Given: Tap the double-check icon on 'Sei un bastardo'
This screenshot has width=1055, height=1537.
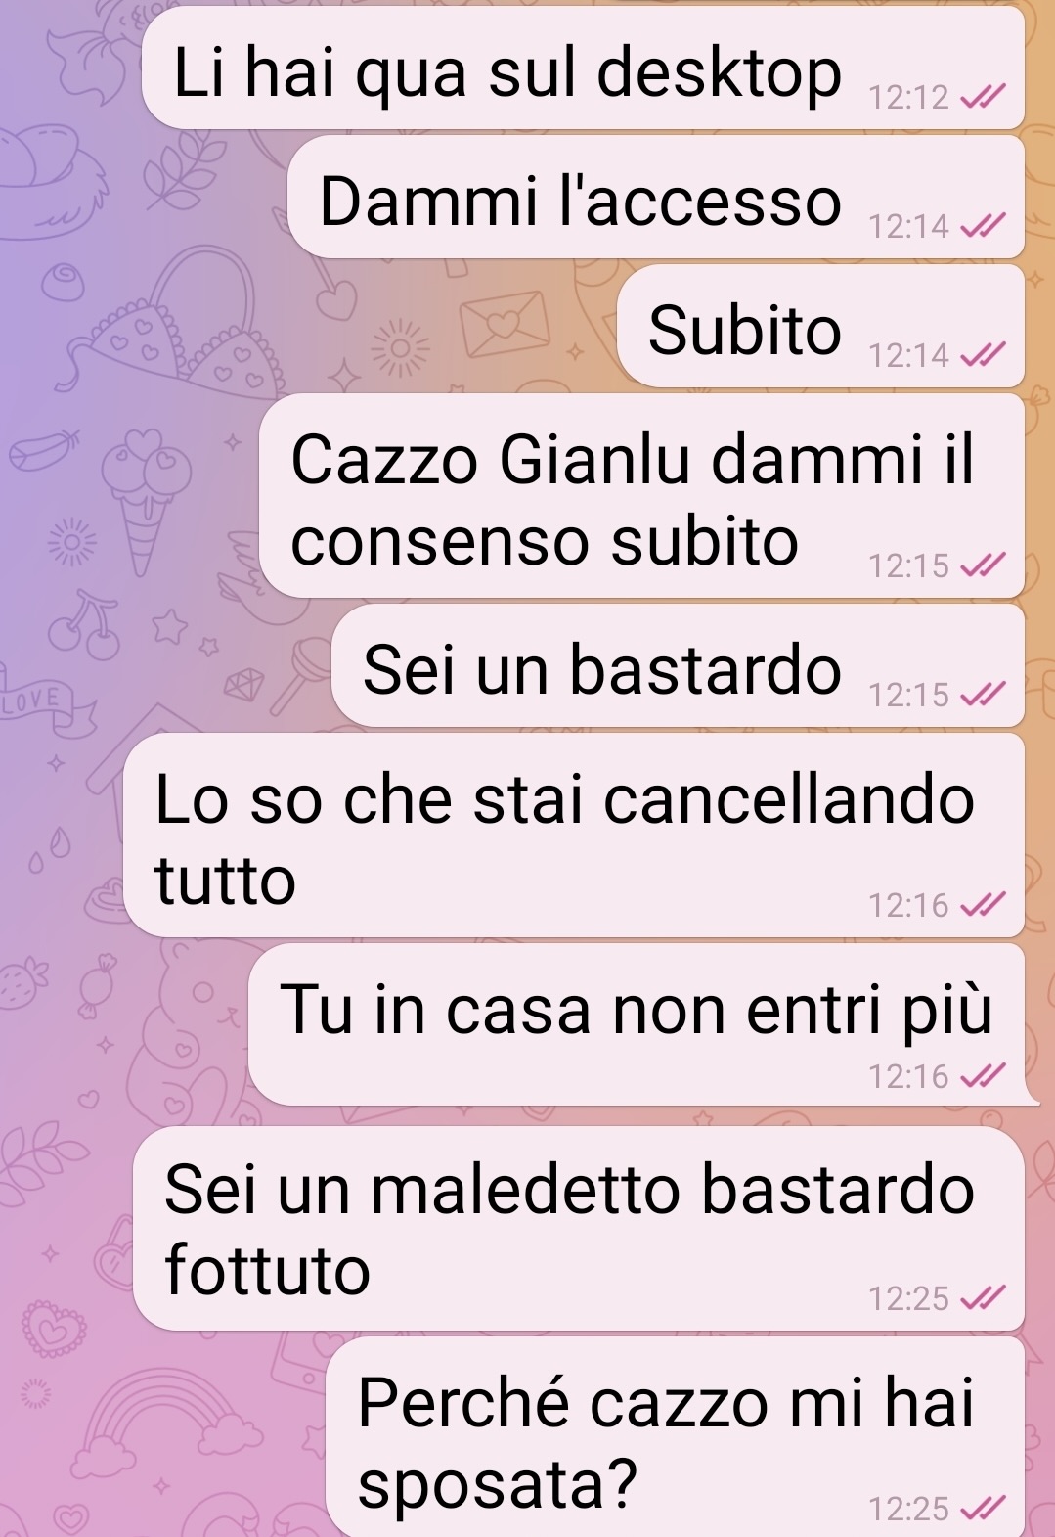Looking at the screenshot, I should (983, 695).
